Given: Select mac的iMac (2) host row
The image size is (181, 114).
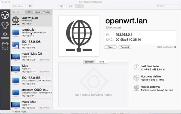Looking at the screenshot, I should click(31, 57).
